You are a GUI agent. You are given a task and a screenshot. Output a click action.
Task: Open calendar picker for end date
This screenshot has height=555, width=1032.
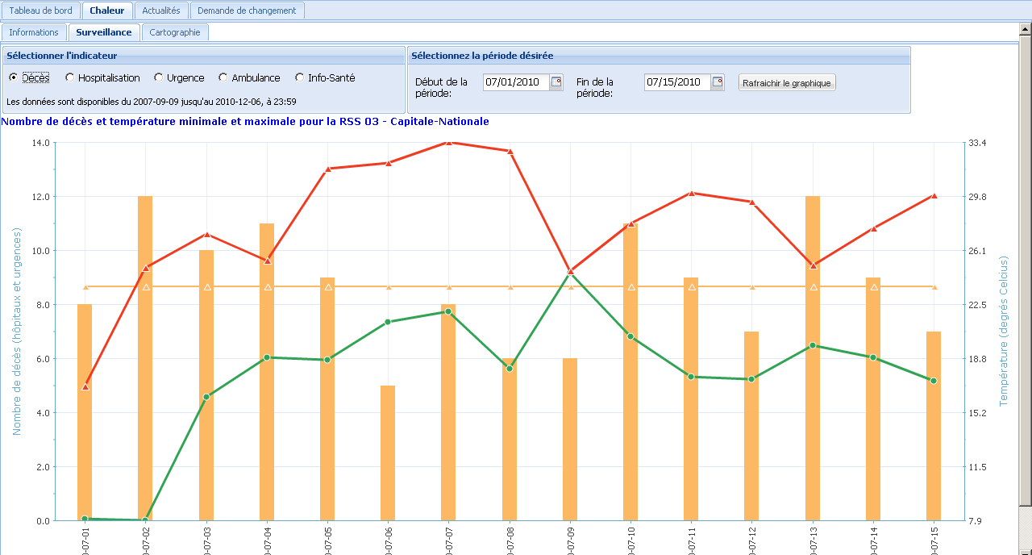click(718, 82)
